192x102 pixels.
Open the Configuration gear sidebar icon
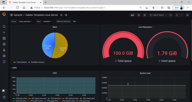tap(4, 56)
